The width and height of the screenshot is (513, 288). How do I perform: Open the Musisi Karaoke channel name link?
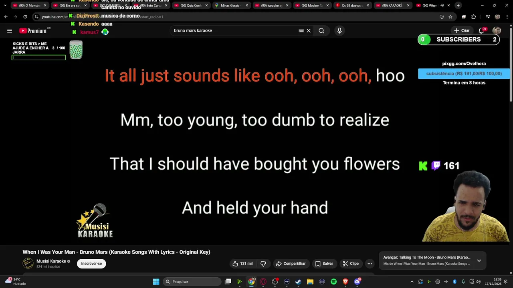[x=51, y=261]
